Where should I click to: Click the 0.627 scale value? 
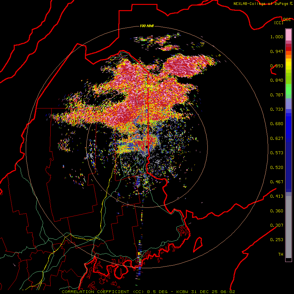click(277, 139)
